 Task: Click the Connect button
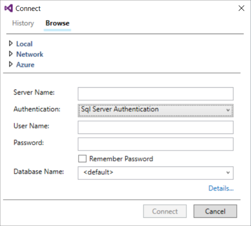point(165,211)
